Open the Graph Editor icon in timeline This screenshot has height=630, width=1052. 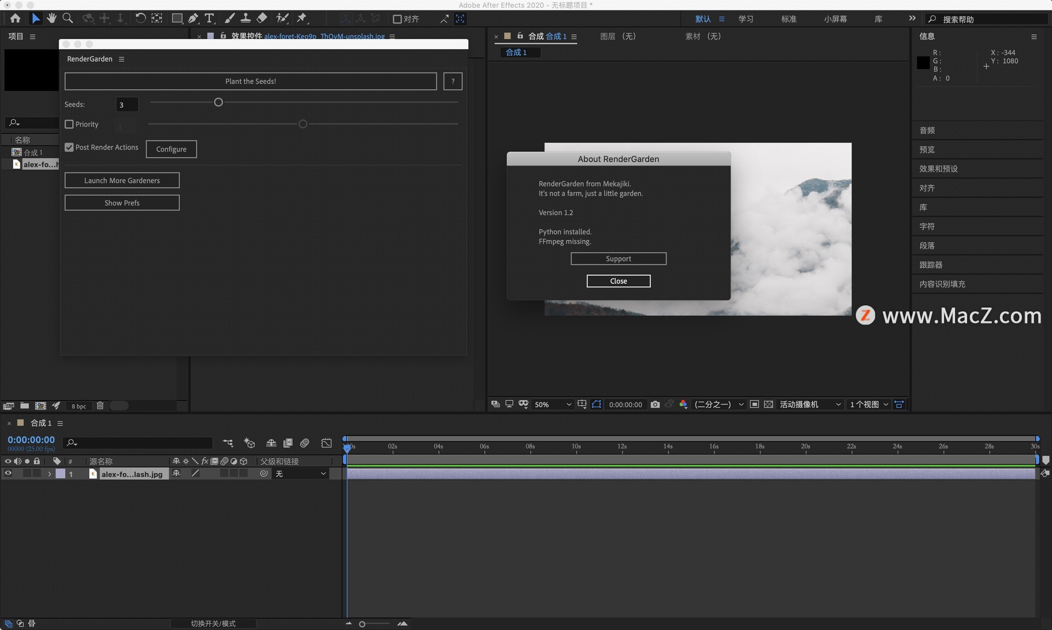(x=327, y=443)
